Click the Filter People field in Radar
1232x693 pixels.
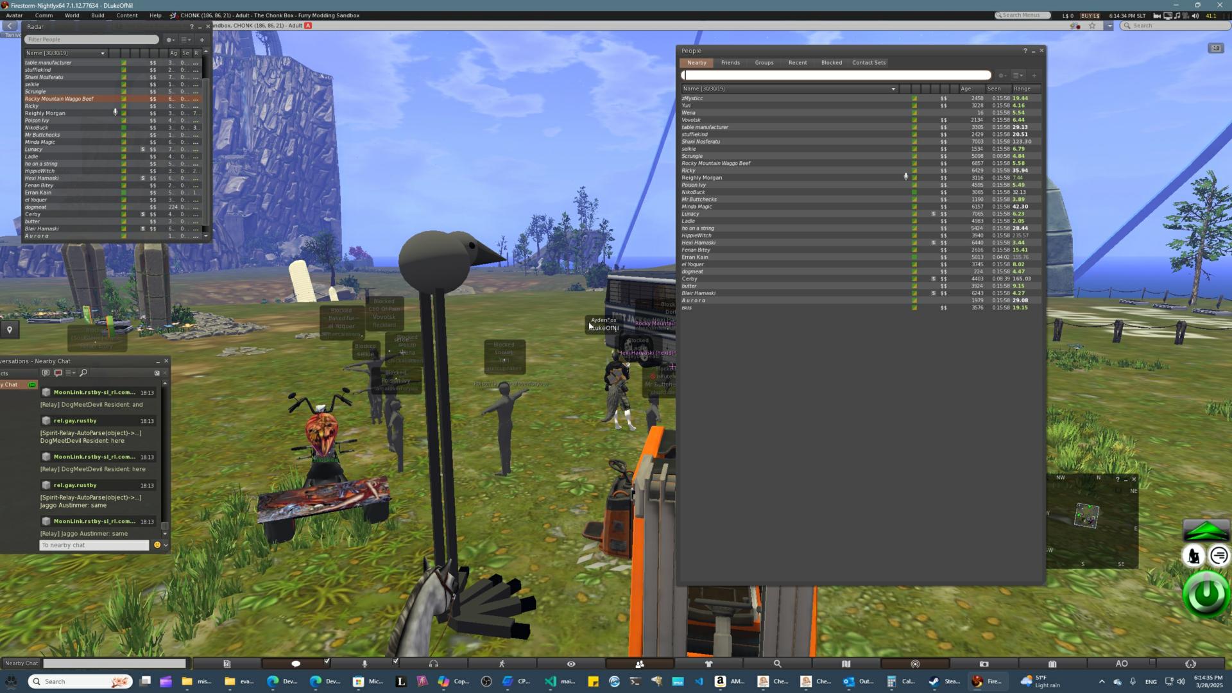pyautogui.click(x=91, y=40)
